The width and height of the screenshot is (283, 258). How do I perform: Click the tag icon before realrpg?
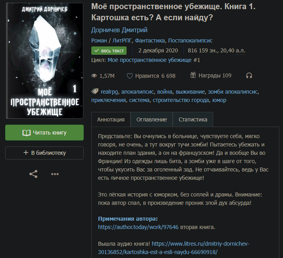[95, 92]
